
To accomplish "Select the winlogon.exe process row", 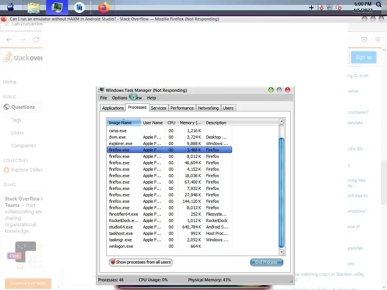I will [x=169, y=246].
